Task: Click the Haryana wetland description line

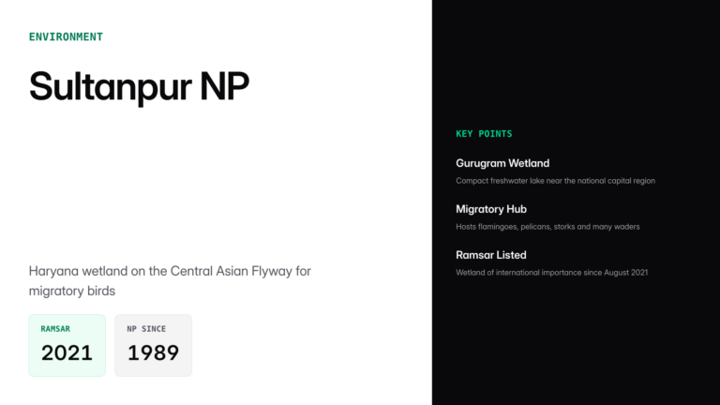Action: (x=170, y=271)
